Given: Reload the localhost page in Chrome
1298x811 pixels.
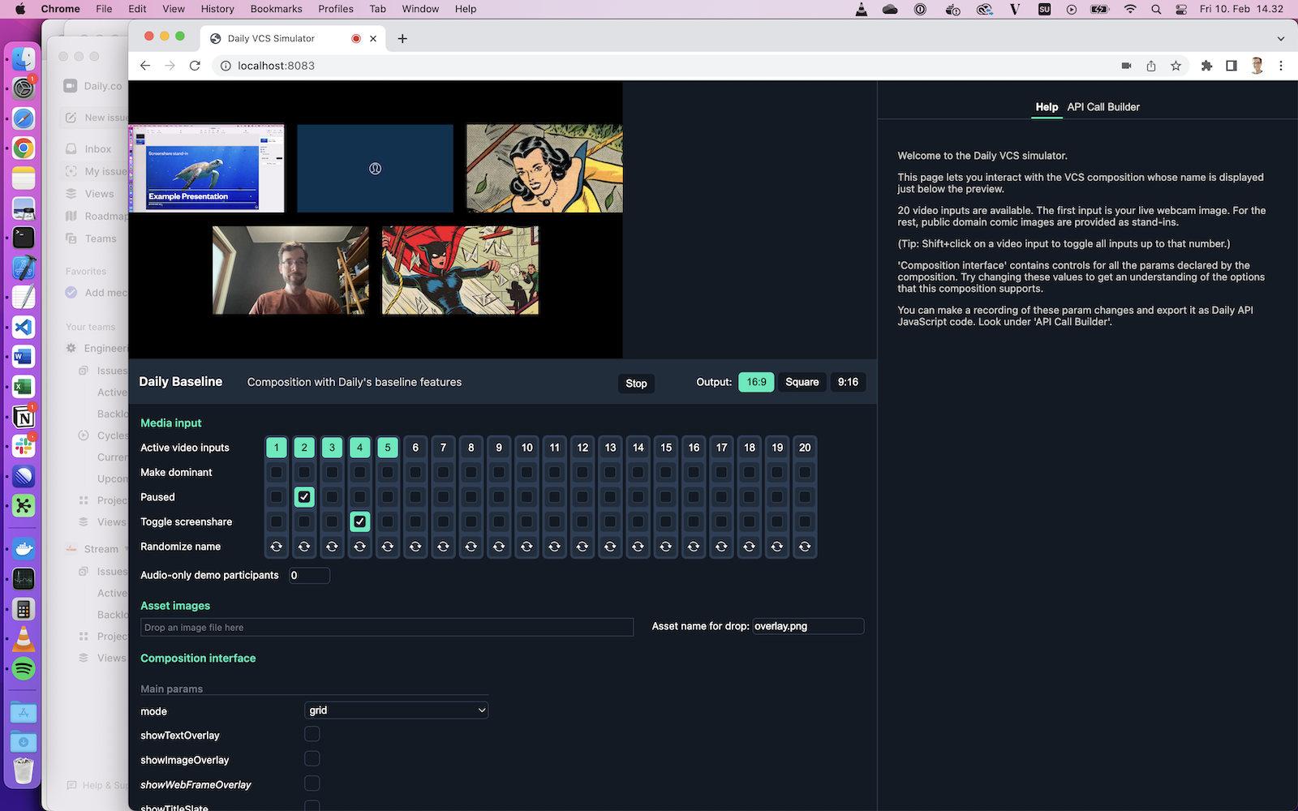Looking at the screenshot, I should pyautogui.click(x=195, y=66).
